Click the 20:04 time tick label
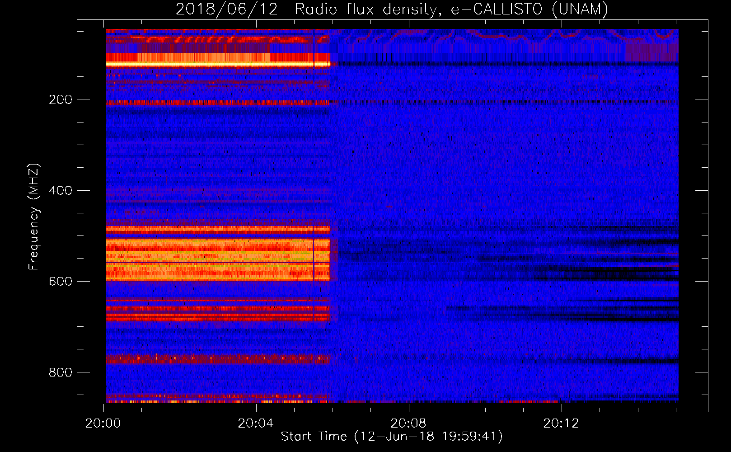The height and width of the screenshot is (452, 731). 256,424
